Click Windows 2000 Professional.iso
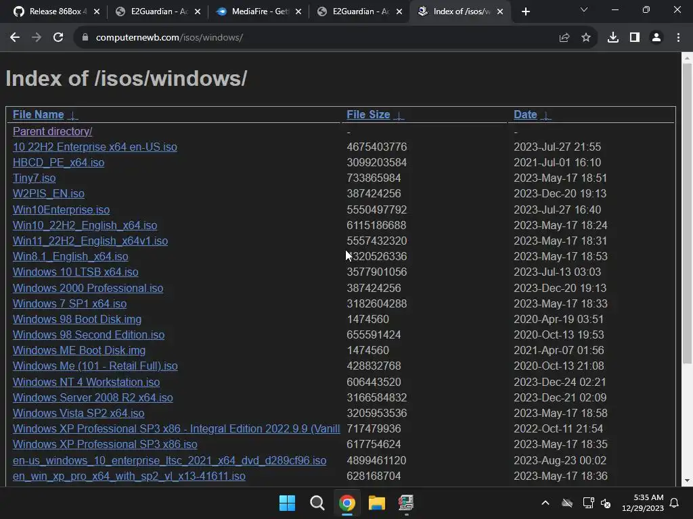The height and width of the screenshot is (519, 693). pos(88,288)
